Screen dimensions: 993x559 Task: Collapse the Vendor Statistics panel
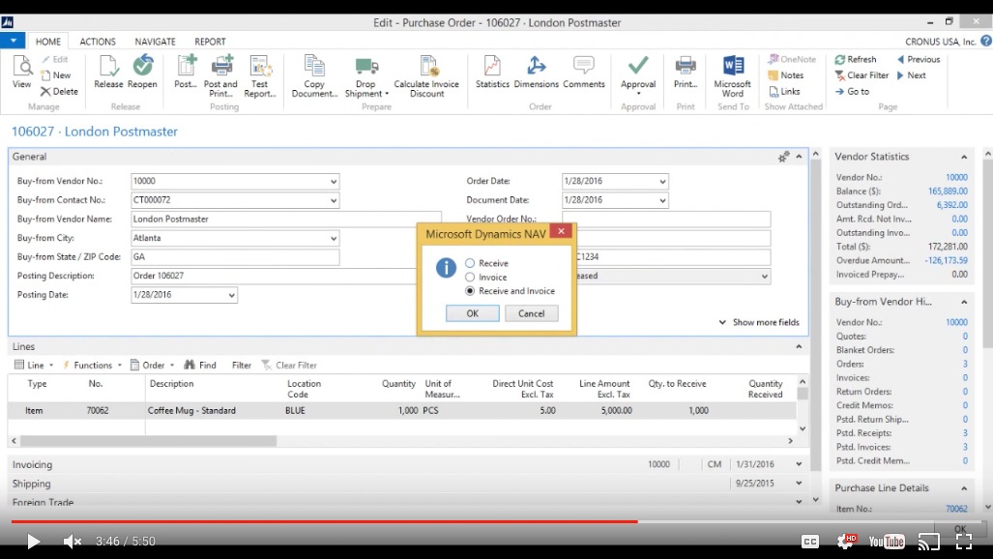(x=964, y=157)
